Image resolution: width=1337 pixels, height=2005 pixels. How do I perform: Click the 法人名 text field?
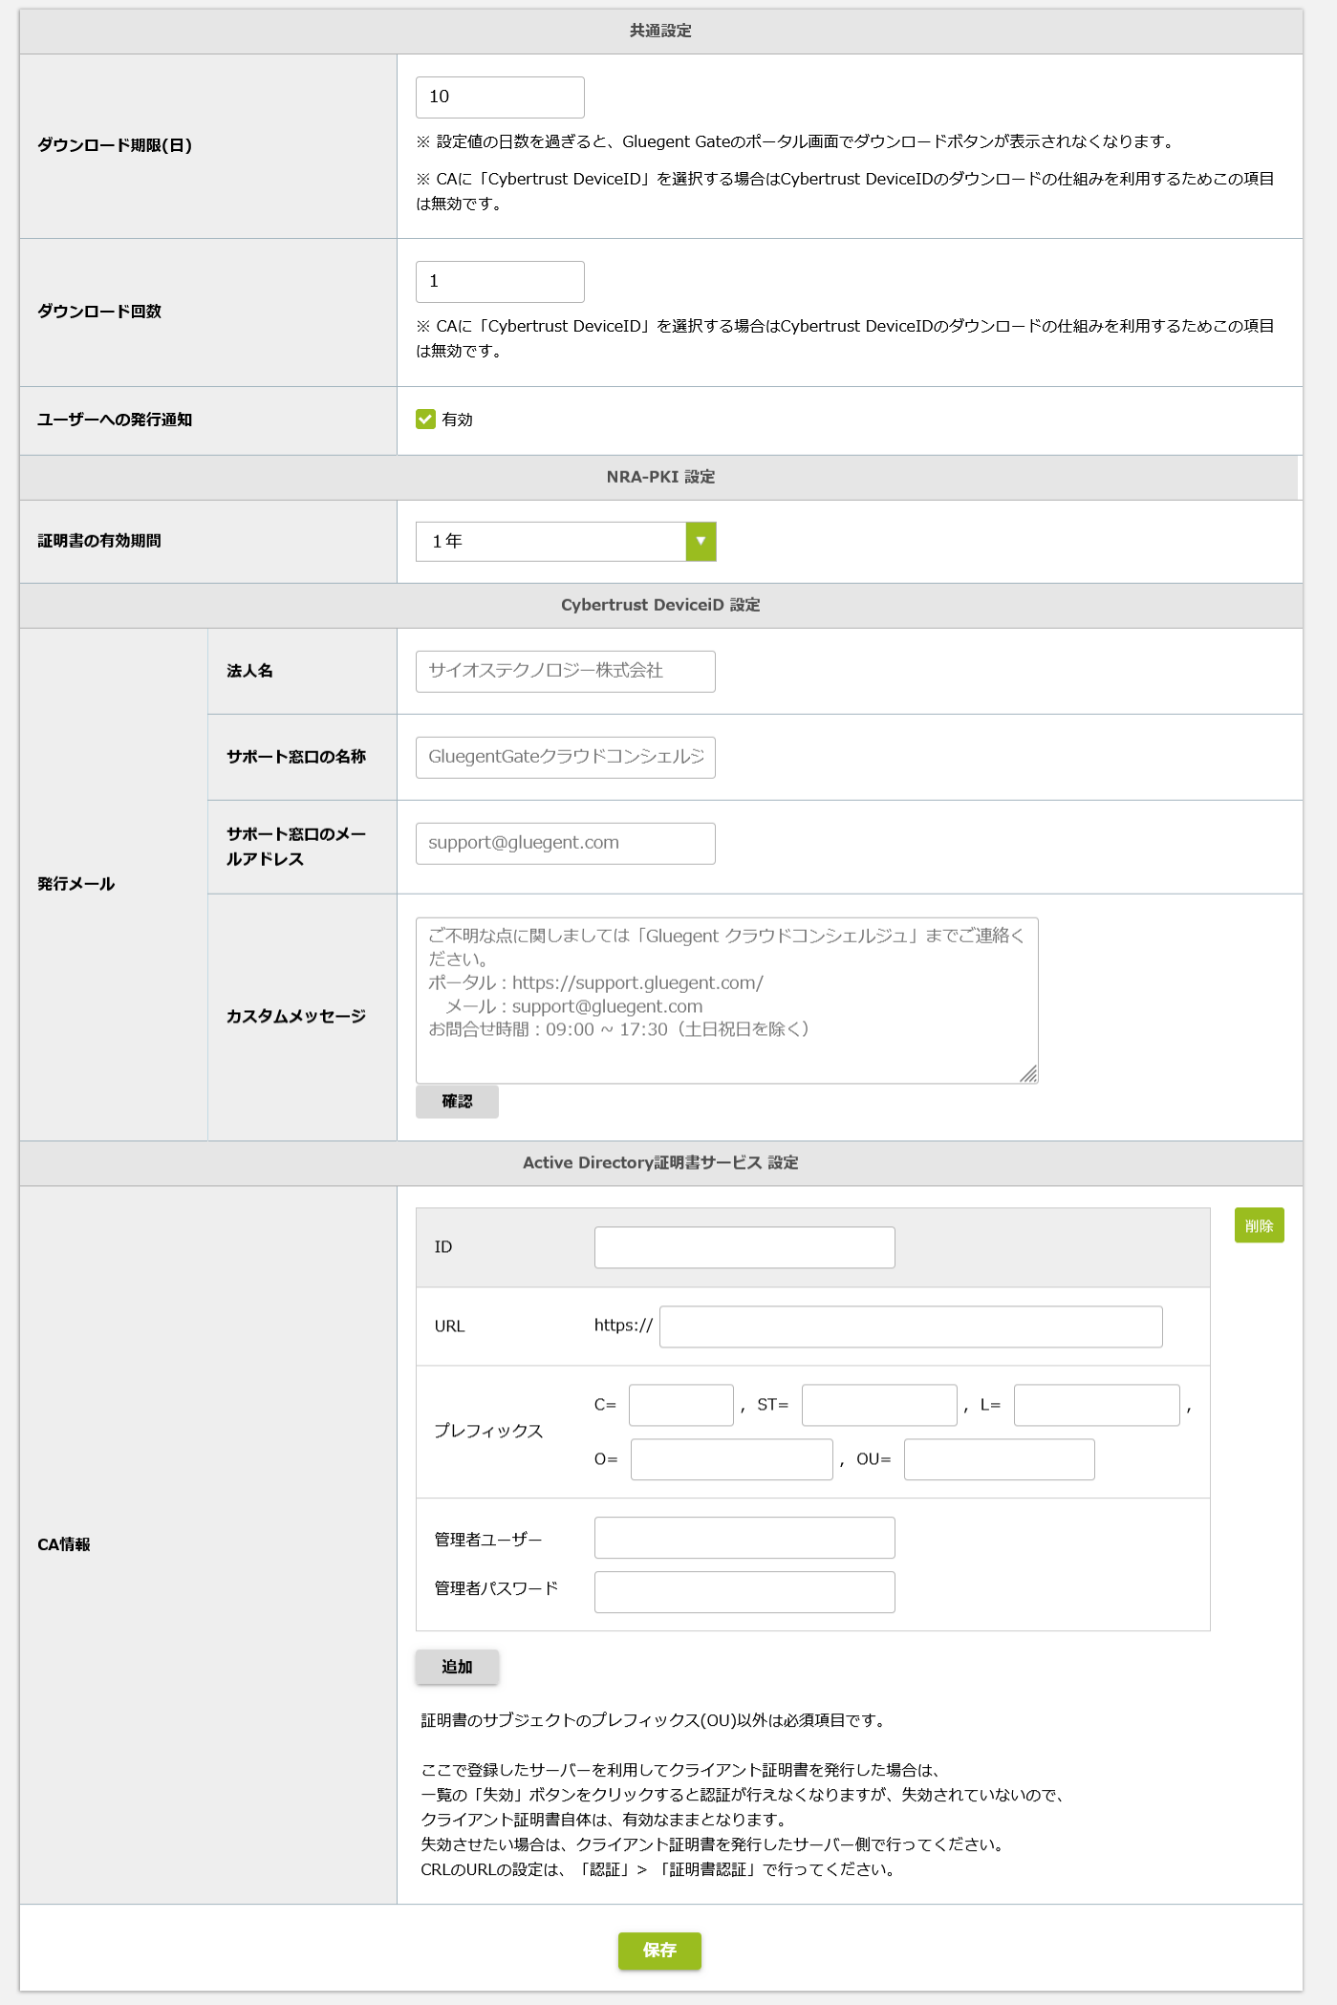566,672
